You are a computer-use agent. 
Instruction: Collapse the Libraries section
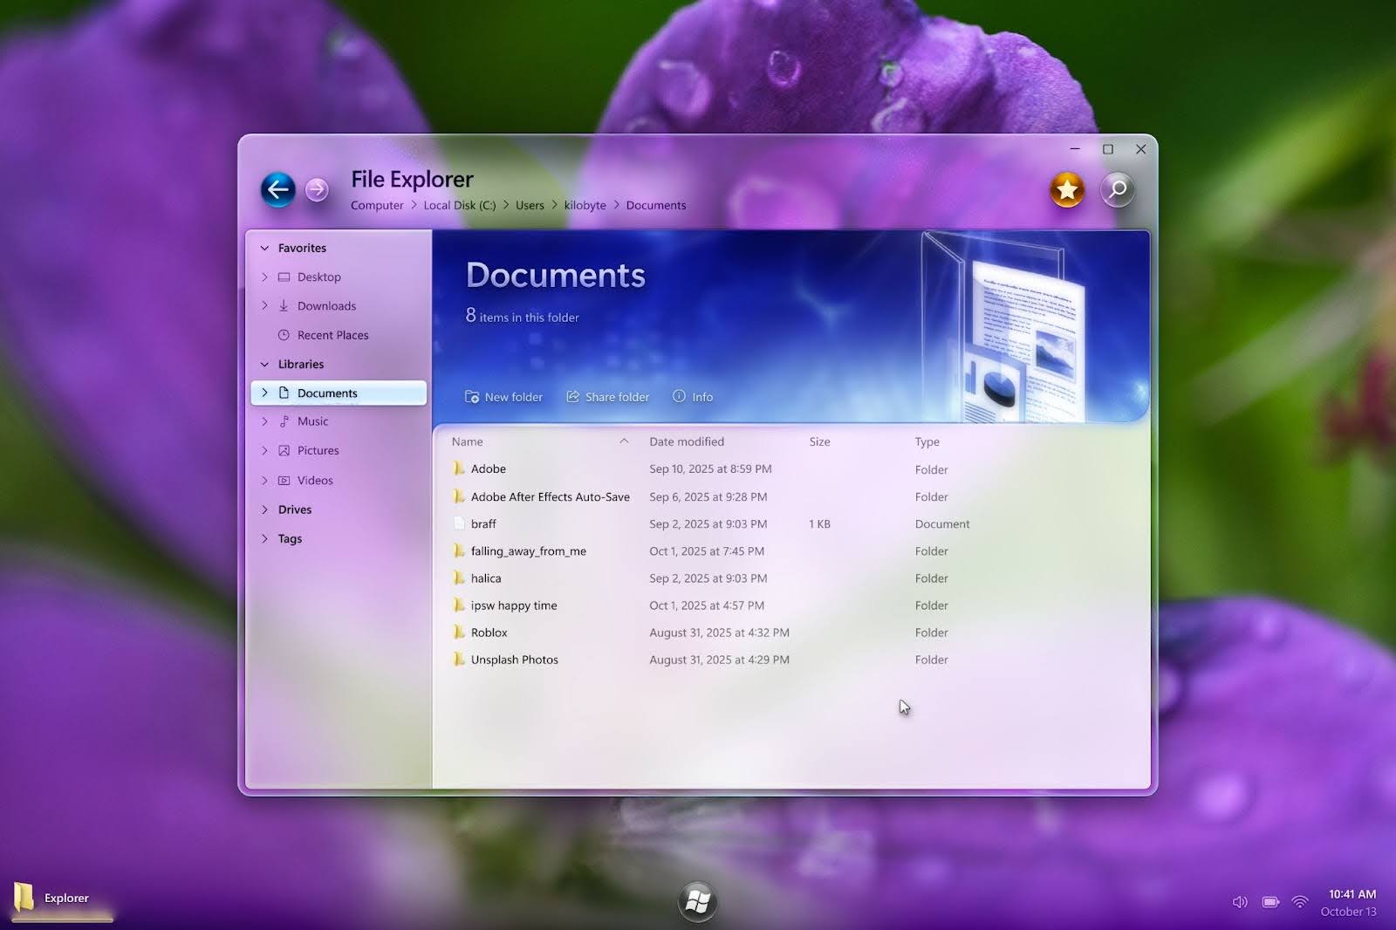(x=264, y=365)
